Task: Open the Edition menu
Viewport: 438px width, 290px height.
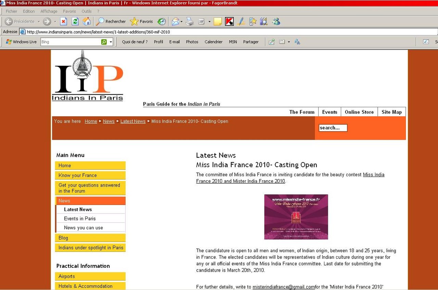Action: pyautogui.click(x=29, y=11)
